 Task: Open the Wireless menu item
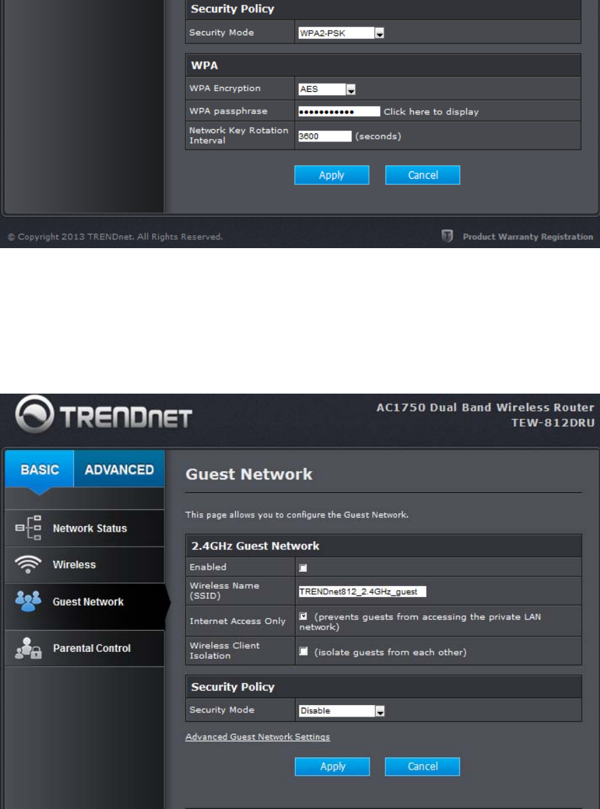pos(85,564)
